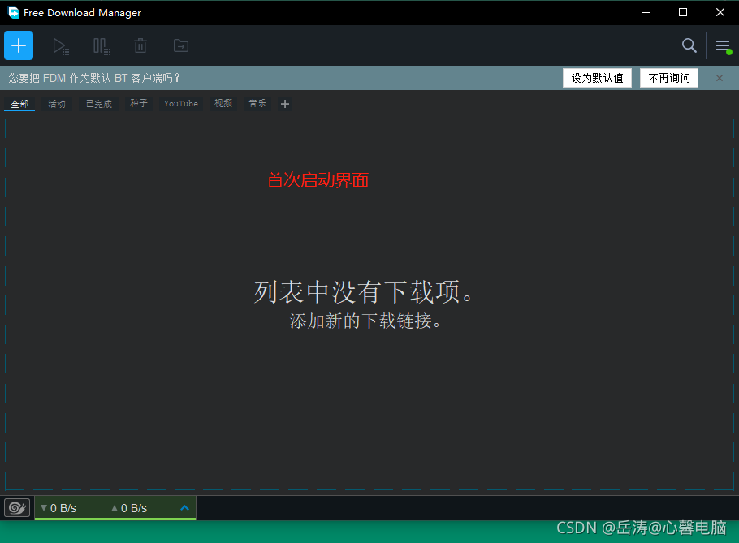
Task: Click the search magnifier icon
Action: click(x=689, y=46)
